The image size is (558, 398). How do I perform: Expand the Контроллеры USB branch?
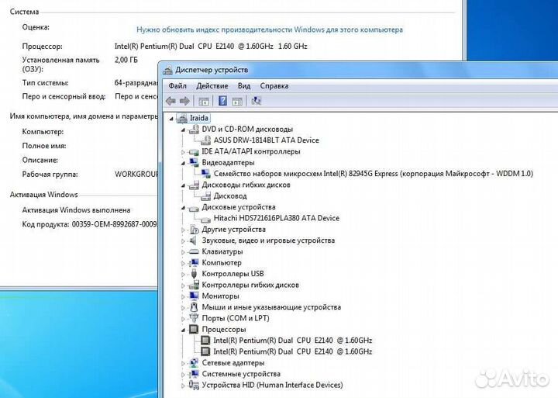(183, 275)
